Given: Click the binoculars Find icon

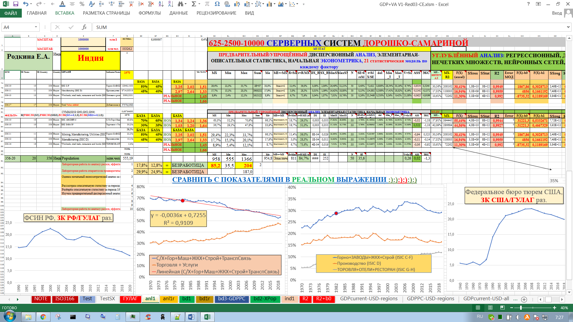Looking at the screenshot, I should [x=180, y=4].
